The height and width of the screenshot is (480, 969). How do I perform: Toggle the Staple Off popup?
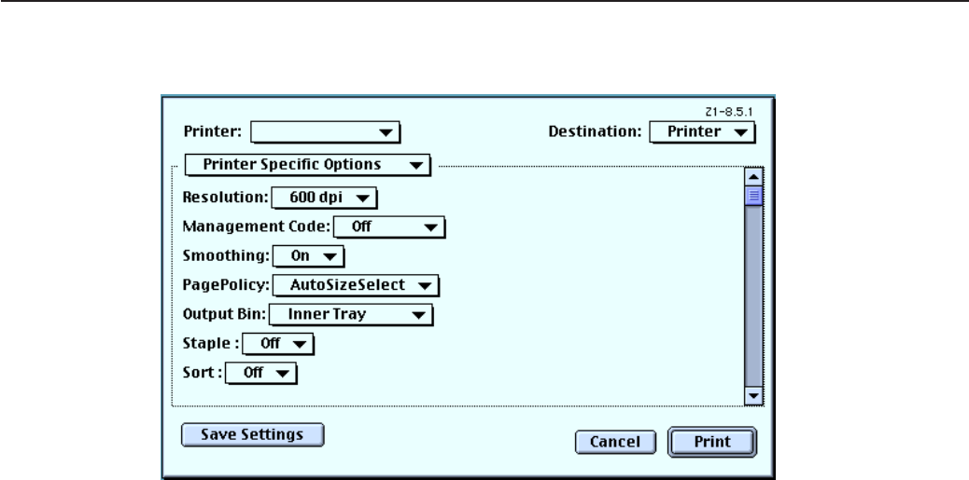click(280, 344)
